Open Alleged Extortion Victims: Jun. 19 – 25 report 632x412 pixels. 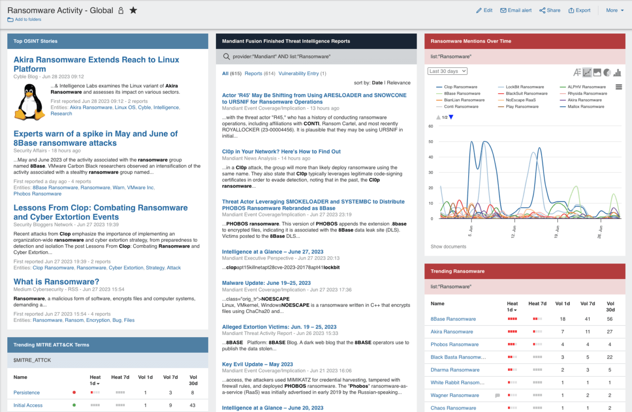(279, 327)
